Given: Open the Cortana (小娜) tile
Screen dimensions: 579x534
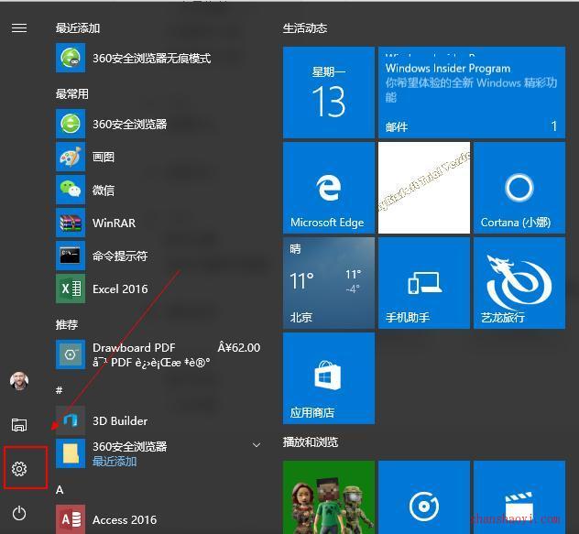Looking at the screenshot, I should (x=519, y=188).
